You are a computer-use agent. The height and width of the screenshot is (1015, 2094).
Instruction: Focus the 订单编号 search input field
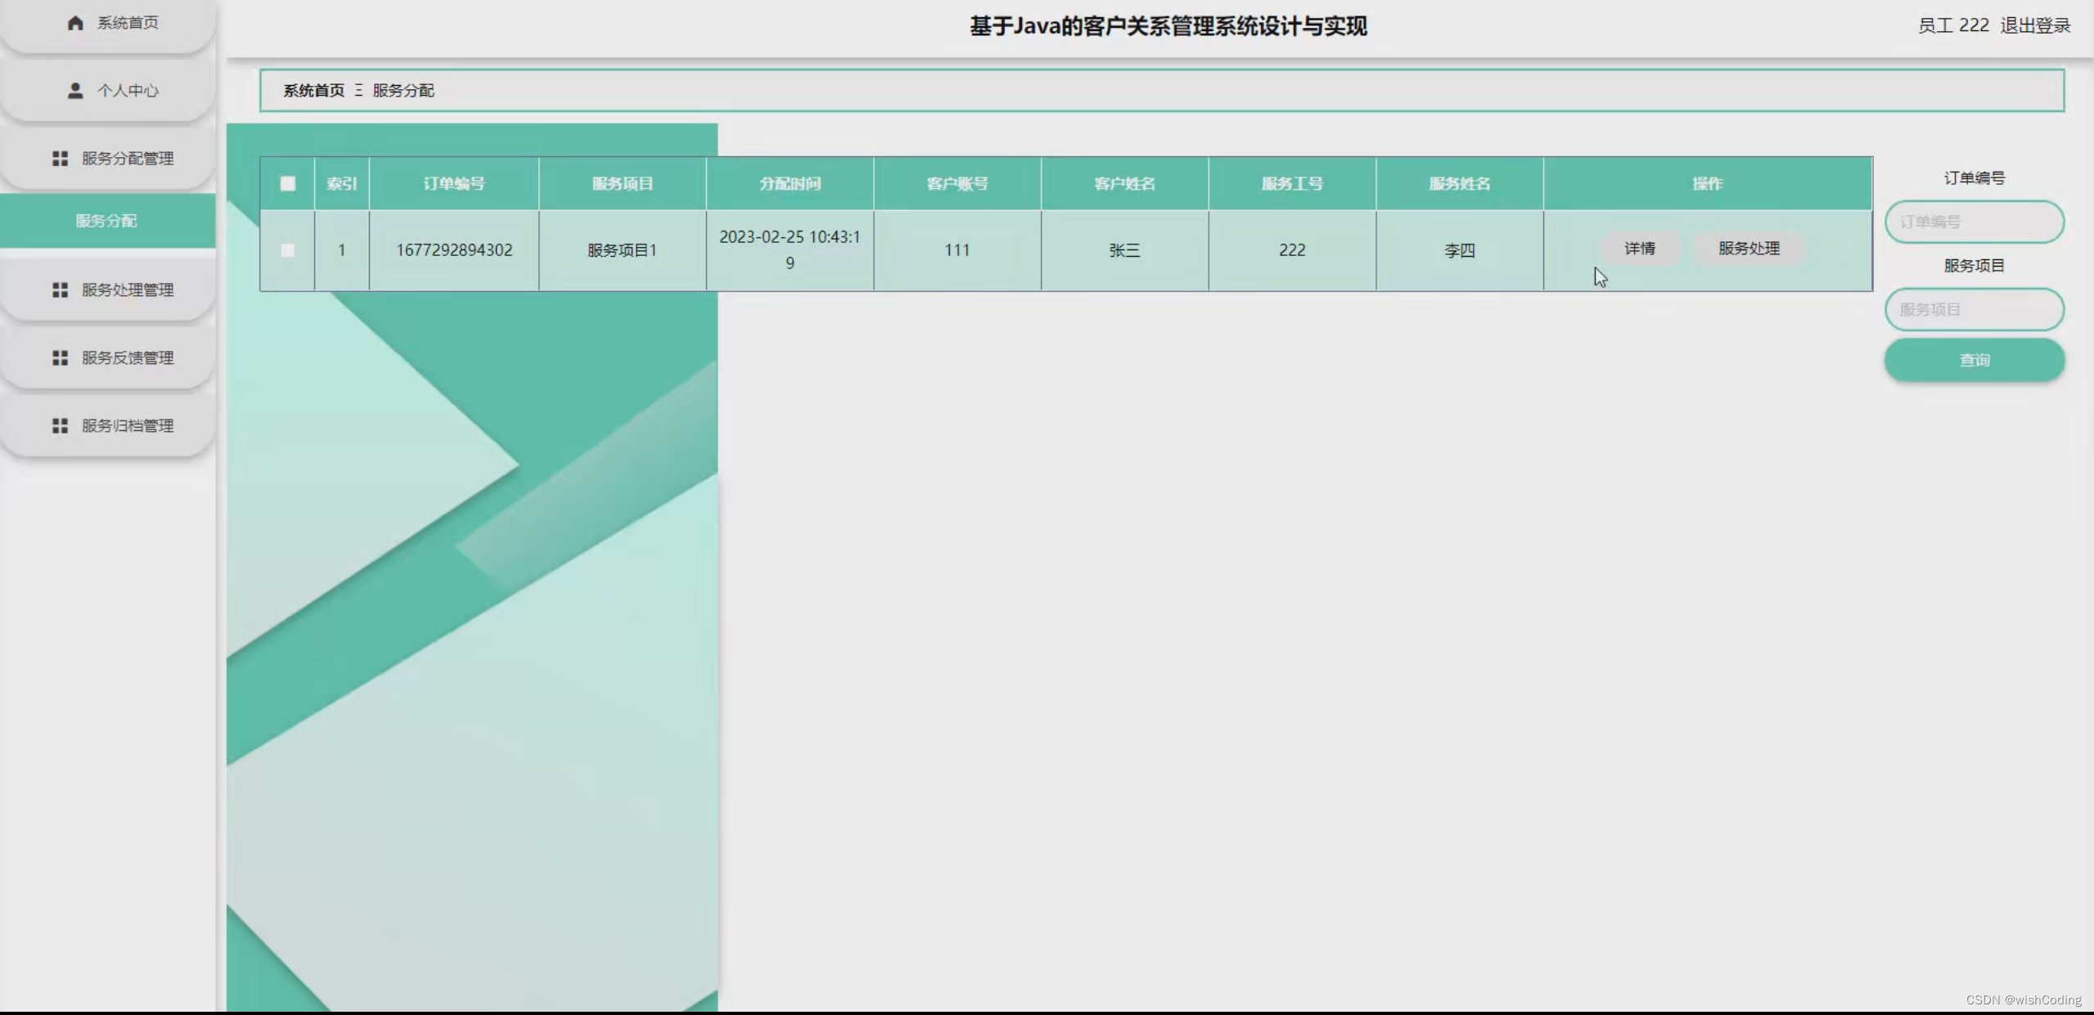pos(1974,222)
